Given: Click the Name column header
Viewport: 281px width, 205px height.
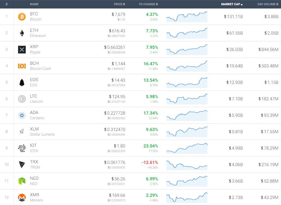Looking at the screenshot, I should (x=34, y=4).
